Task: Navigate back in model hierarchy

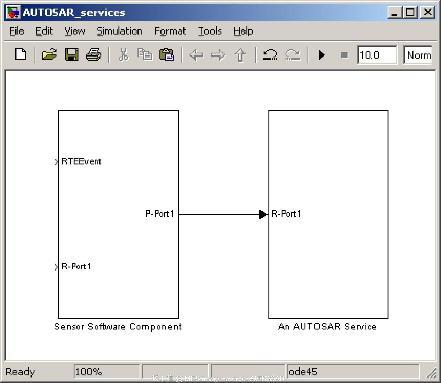Action: (197, 55)
